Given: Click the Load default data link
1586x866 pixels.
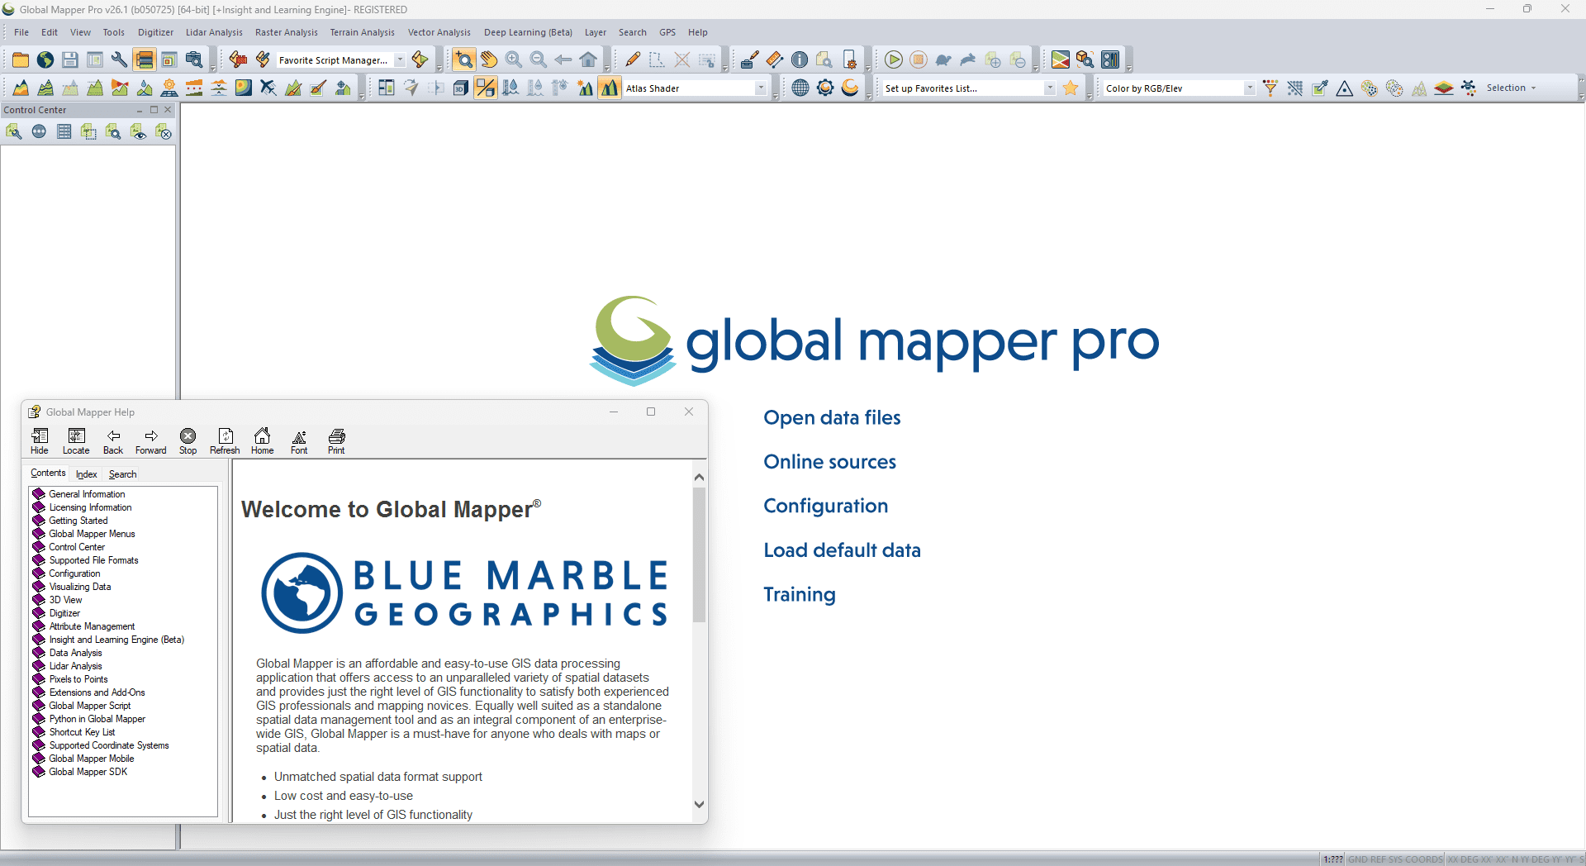Looking at the screenshot, I should tap(842, 550).
